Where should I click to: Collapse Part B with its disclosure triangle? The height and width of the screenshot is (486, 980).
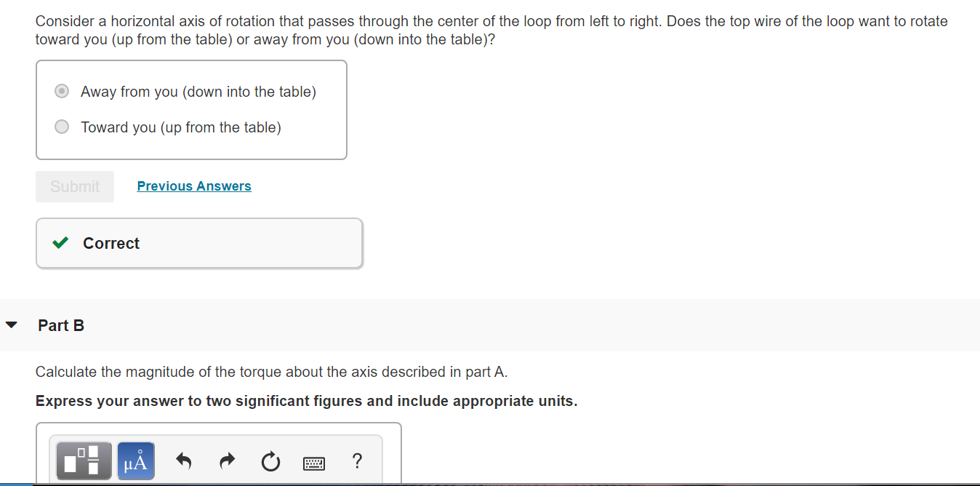click(12, 324)
